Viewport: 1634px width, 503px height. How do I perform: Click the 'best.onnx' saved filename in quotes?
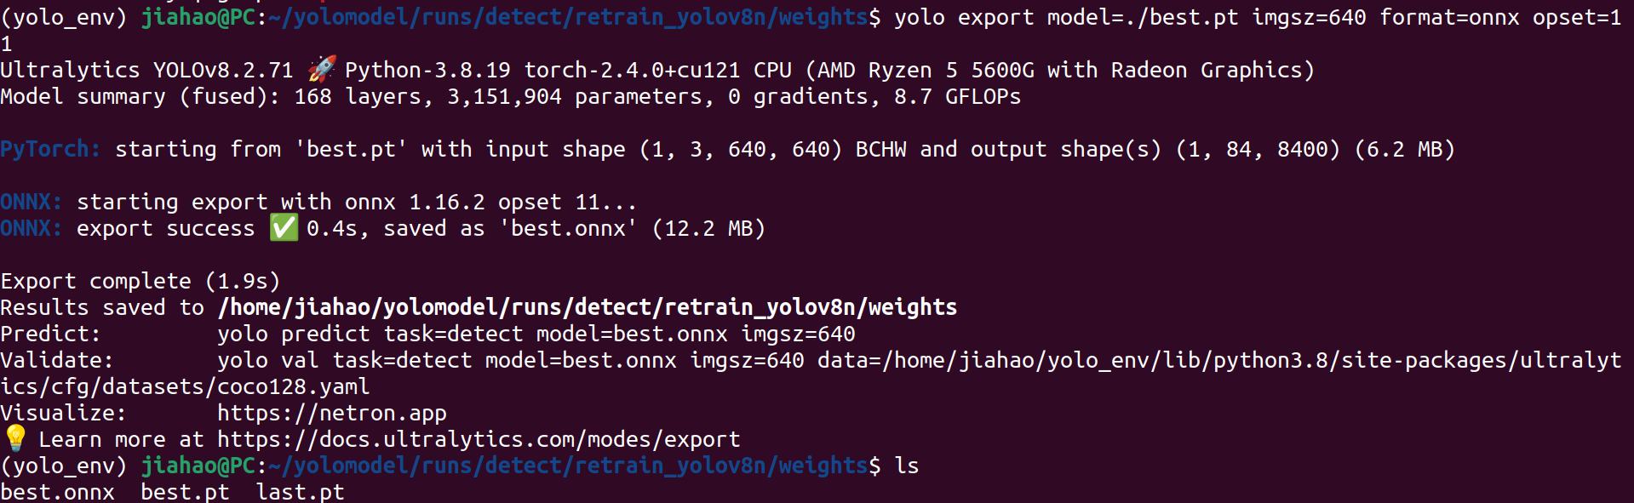pyautogui.click(x=568, y=228)
